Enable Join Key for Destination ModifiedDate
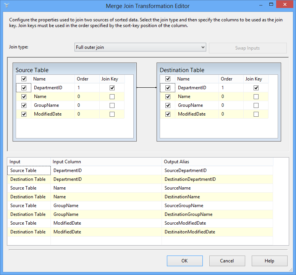 point(256,114)
